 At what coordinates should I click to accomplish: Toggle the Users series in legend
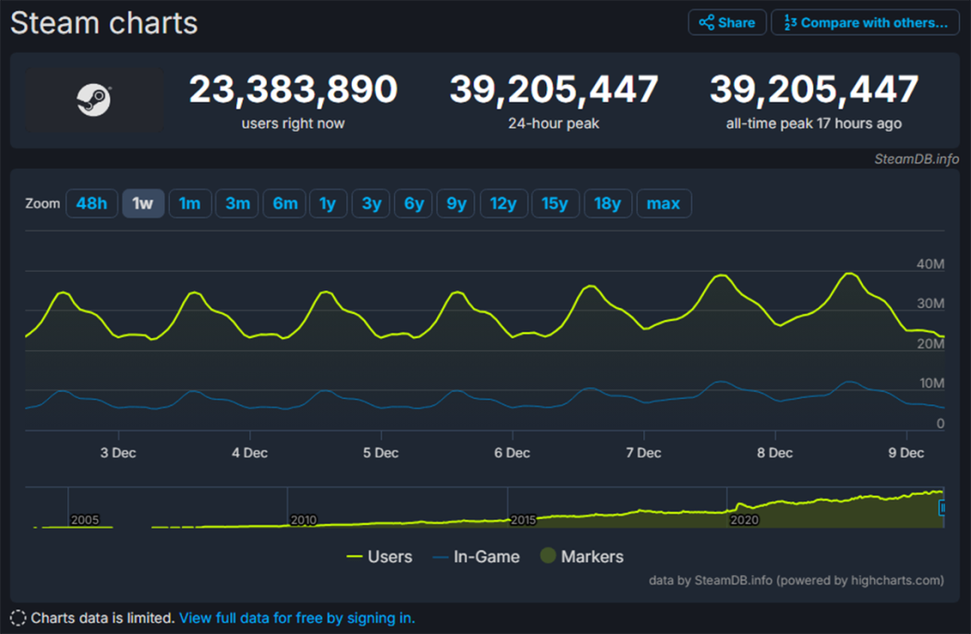pos(380,557)
